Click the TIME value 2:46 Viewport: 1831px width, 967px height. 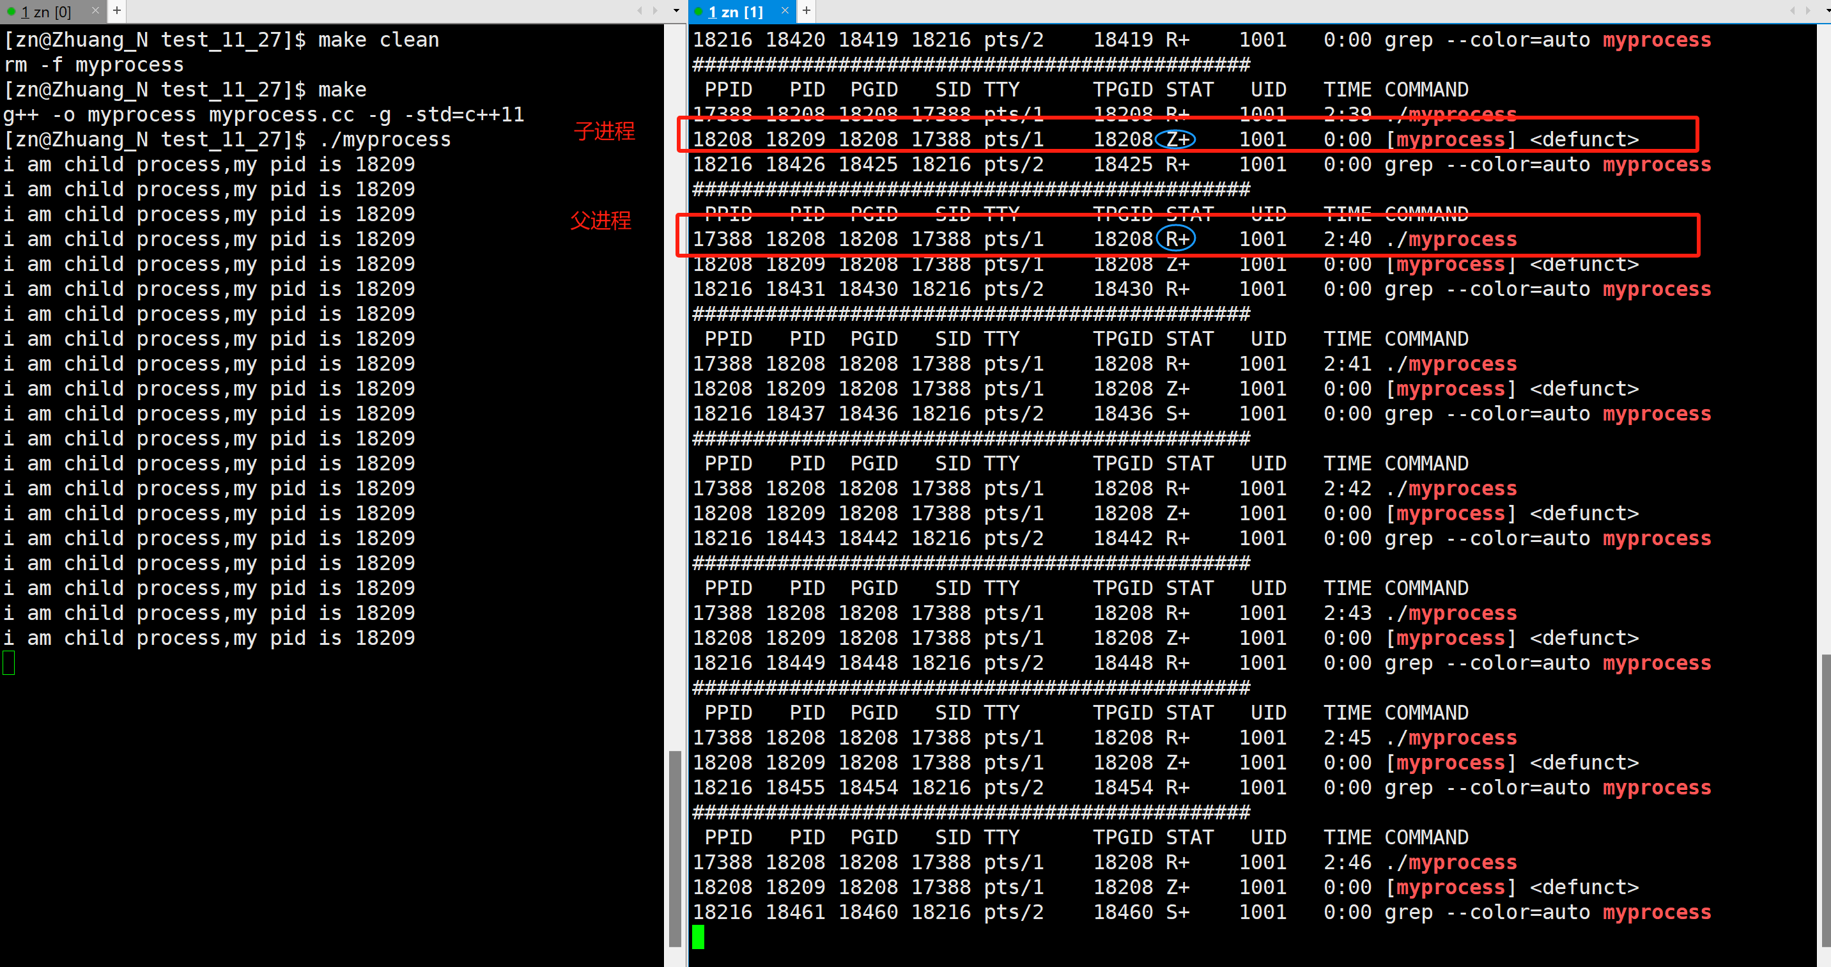(x=1348, y=862)
